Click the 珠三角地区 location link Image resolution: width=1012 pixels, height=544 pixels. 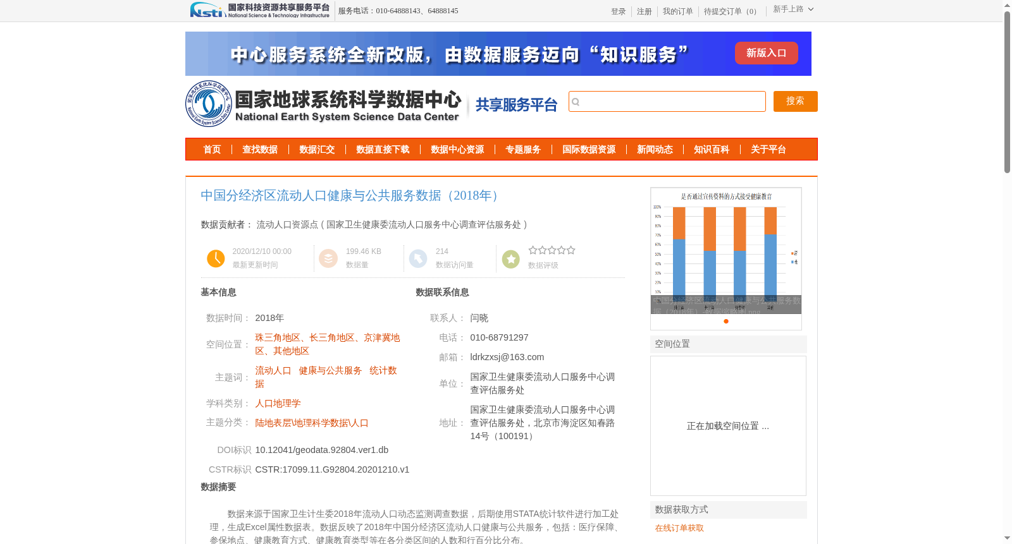(x=278, y=337)
